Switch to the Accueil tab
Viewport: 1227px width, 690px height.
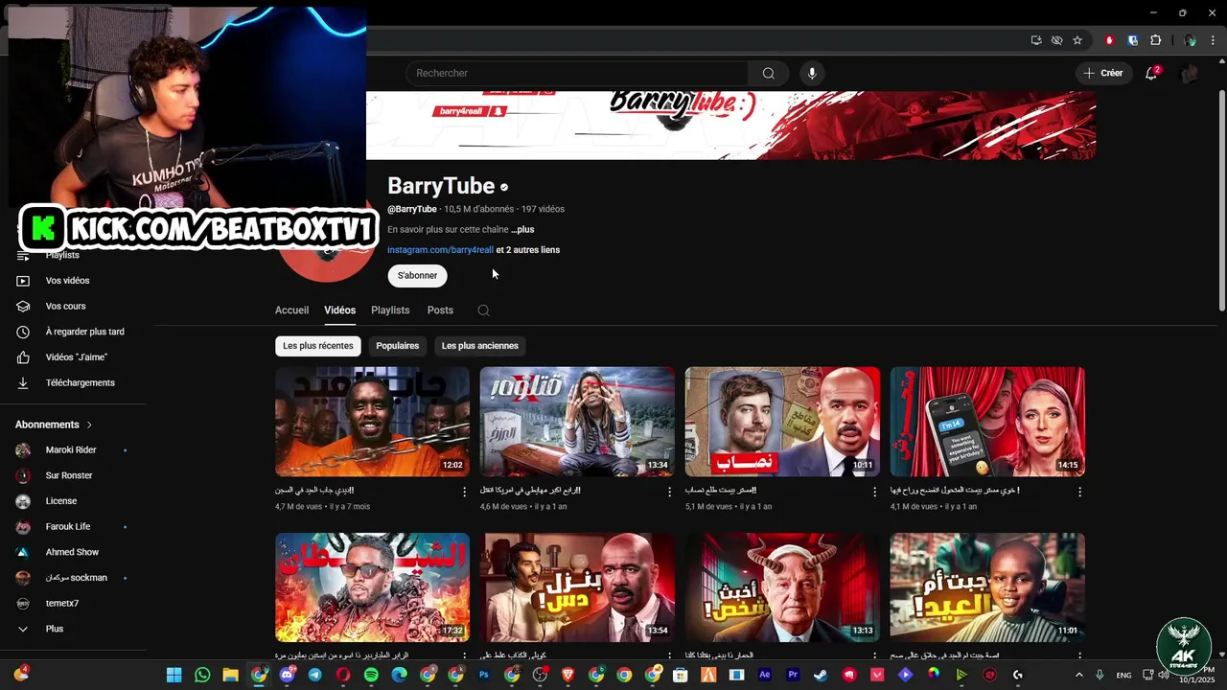(x=291, y=310)
